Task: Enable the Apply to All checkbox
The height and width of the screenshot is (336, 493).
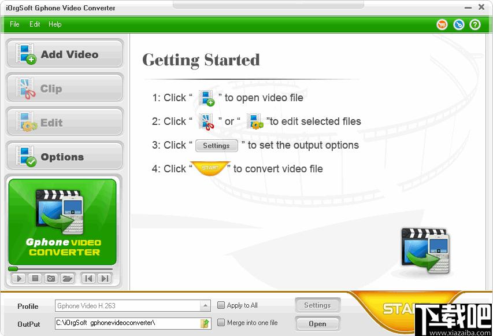Action: pyautogui.click(x=221, y=305)
